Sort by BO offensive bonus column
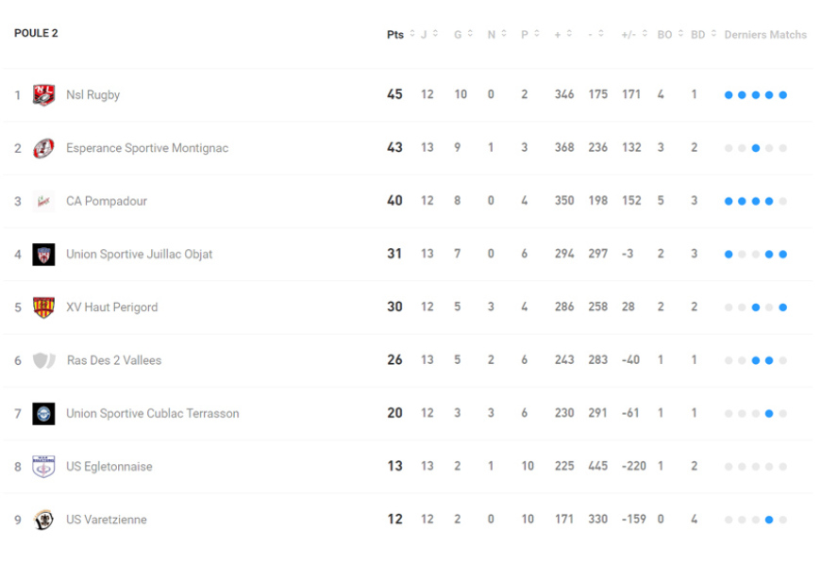 click(666, 35)
